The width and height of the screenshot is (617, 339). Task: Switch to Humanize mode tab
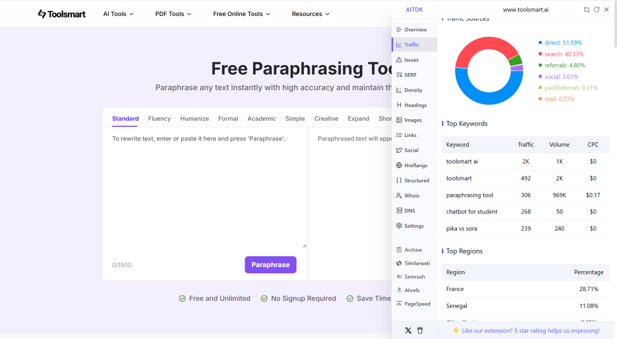tap(194, 118)
